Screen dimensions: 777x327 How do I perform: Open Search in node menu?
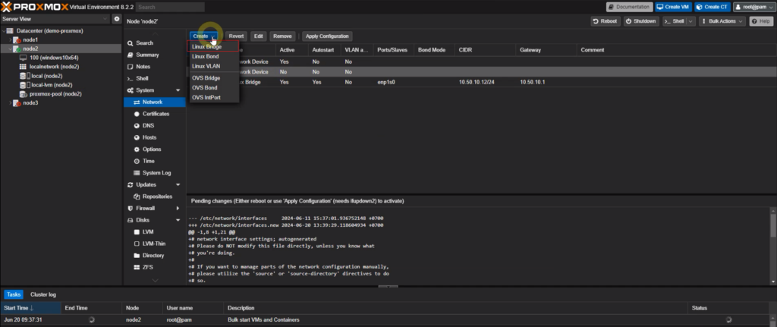pyautogui.click(x=144, y=43)
